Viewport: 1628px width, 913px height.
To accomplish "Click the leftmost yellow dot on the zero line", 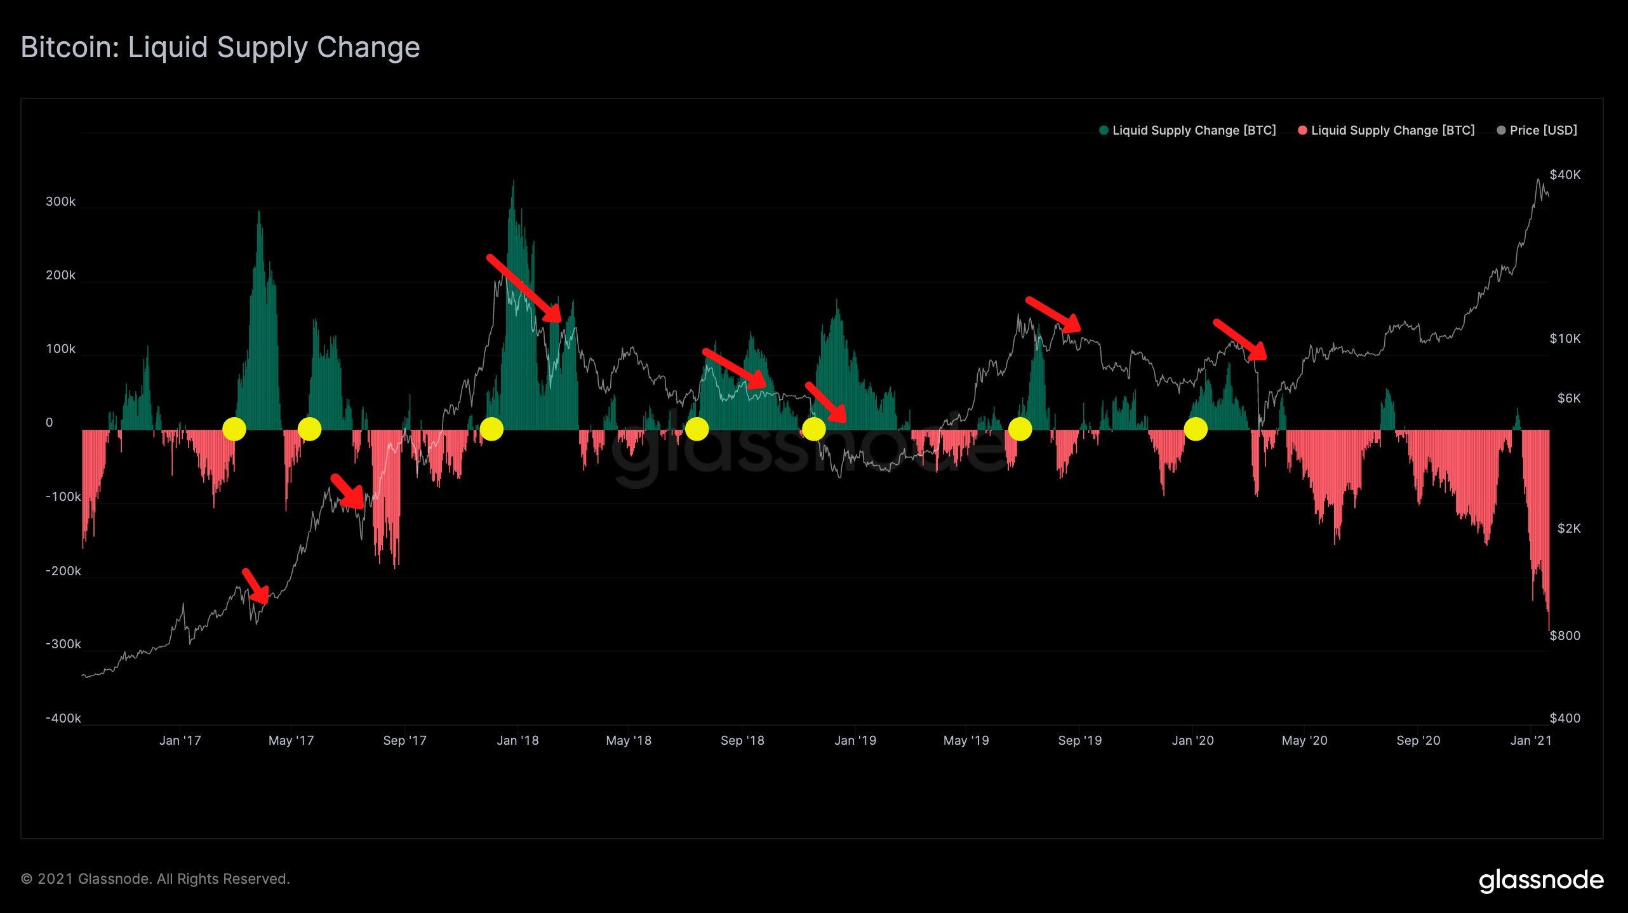I will (x=234, y=429).
